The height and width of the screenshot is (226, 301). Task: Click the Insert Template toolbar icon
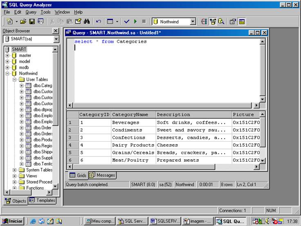tap(40, 22)
